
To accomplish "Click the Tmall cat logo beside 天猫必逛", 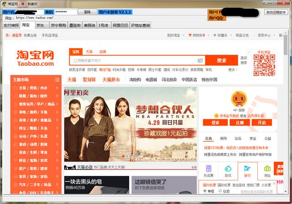I will pos(70,168).
